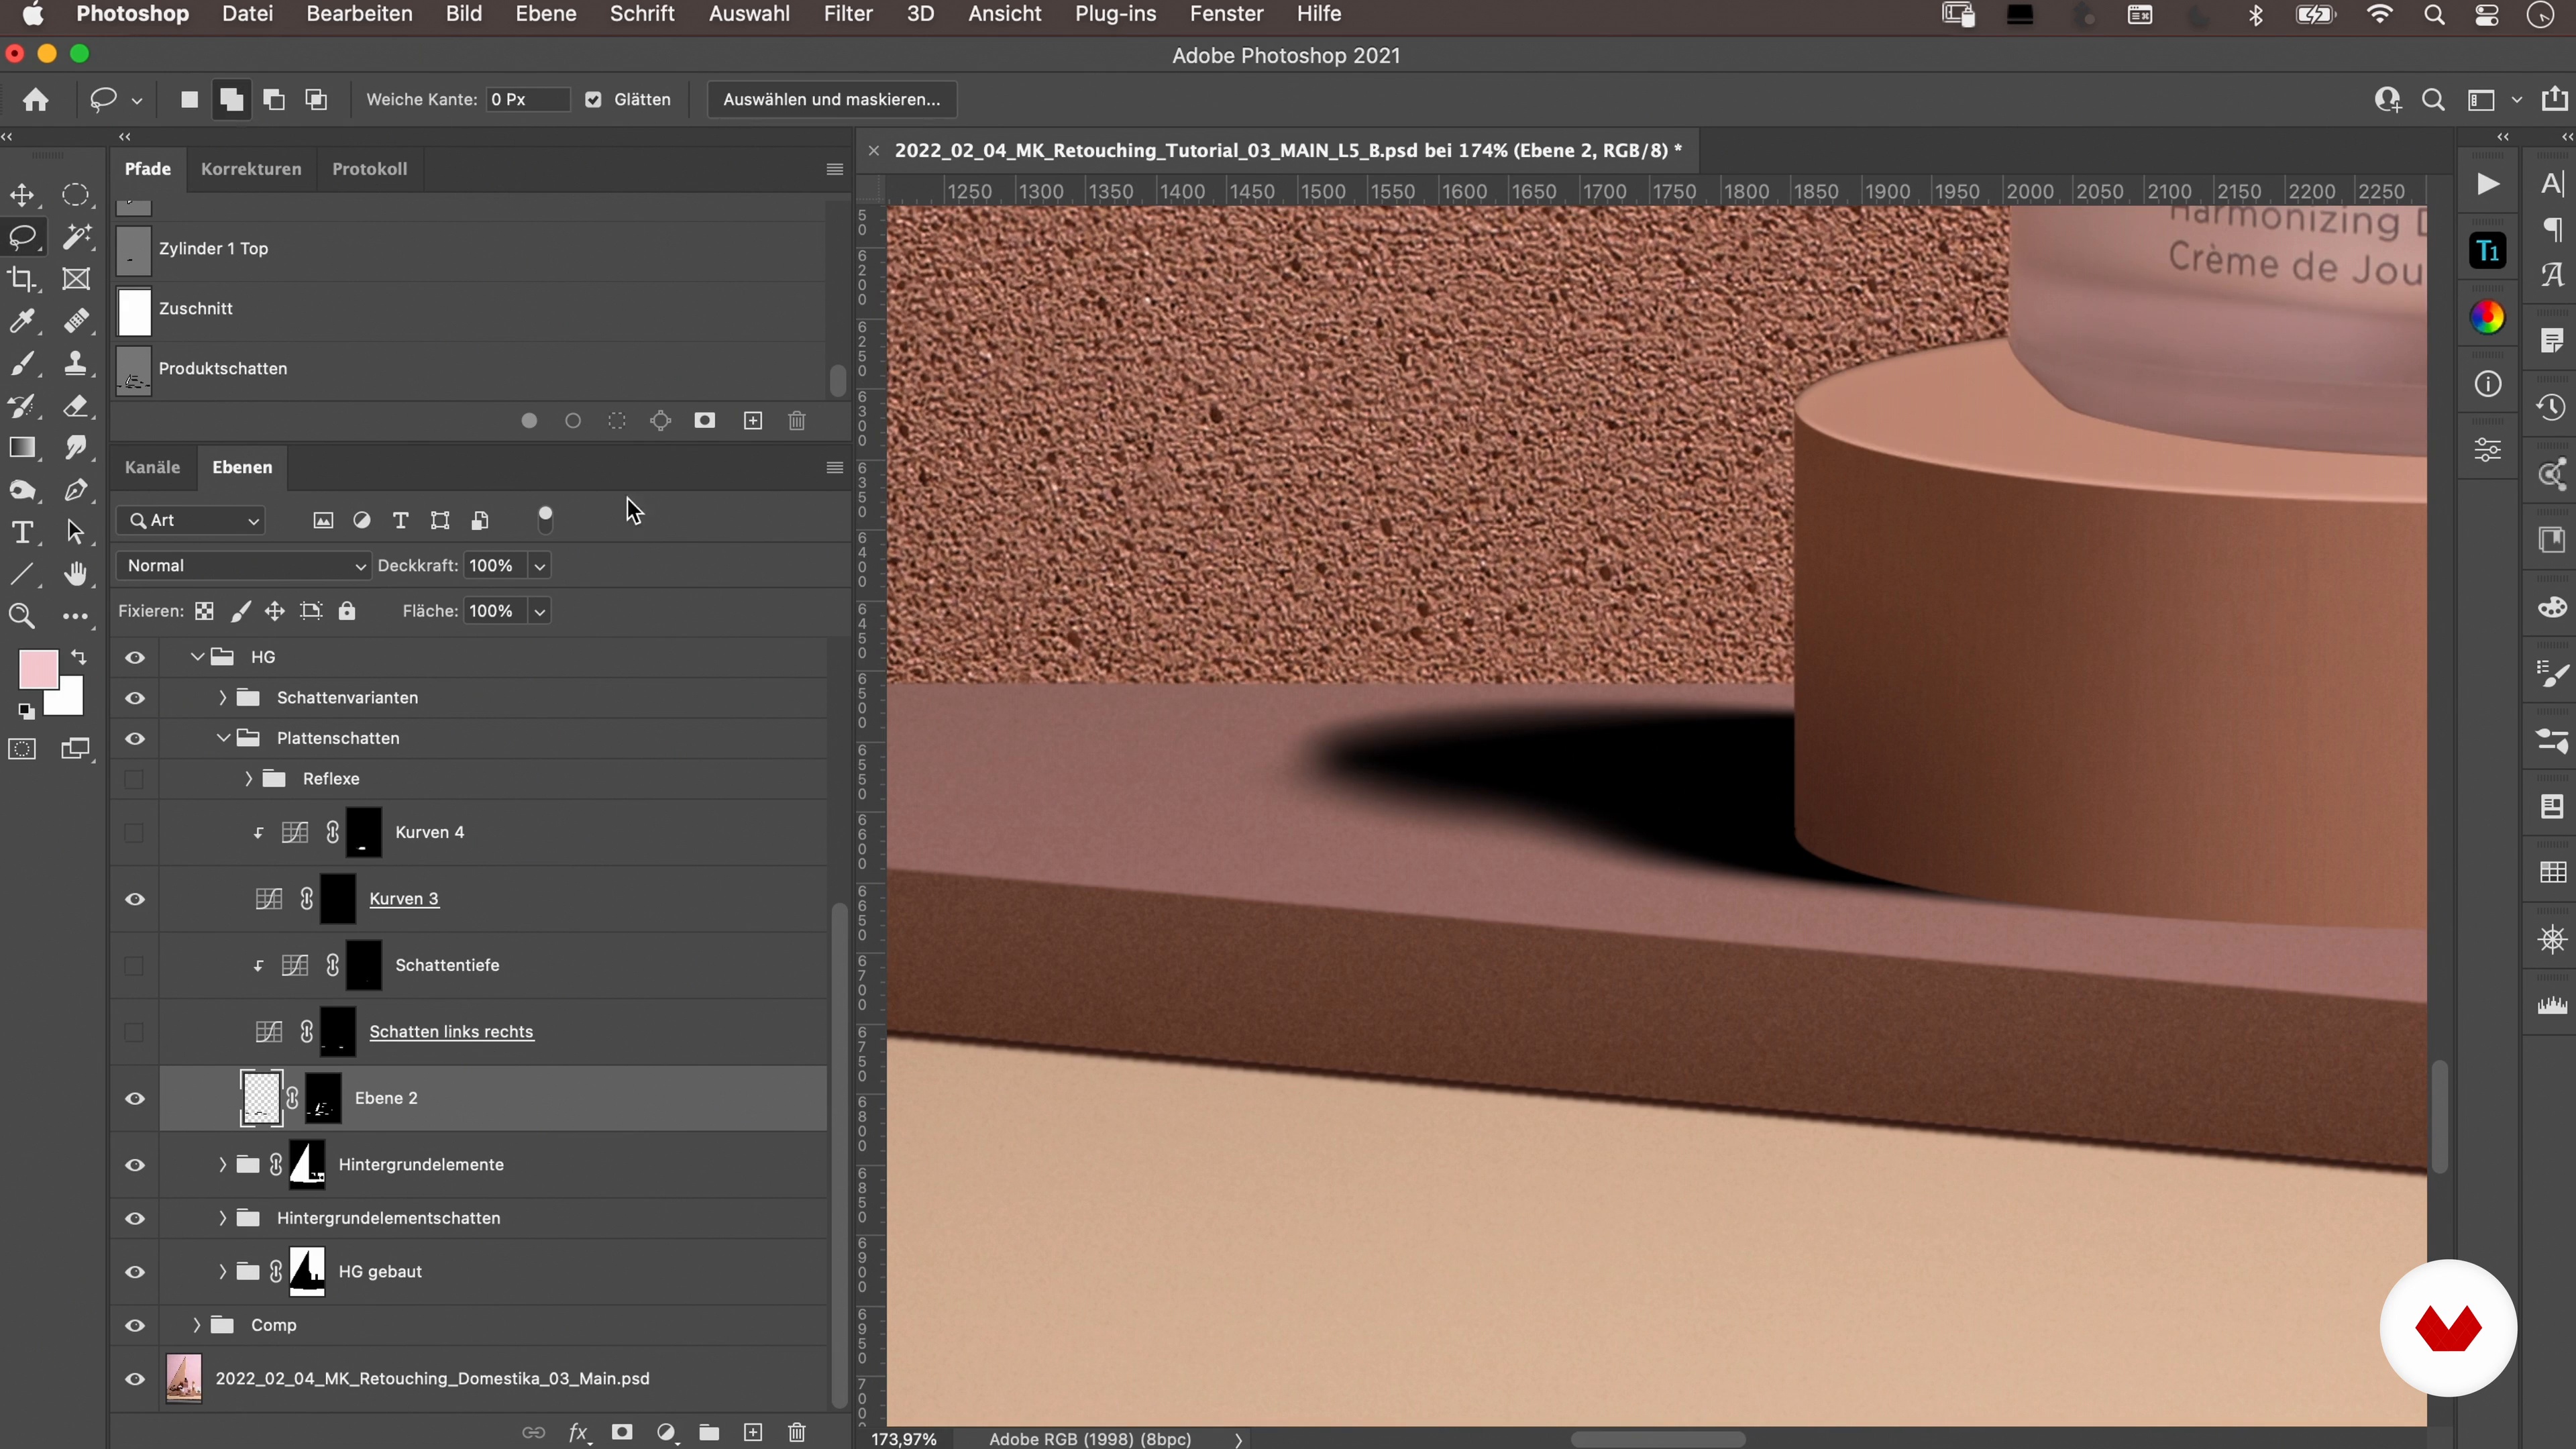This screenshot has height=1449, width=2576.
Task: Open layer effects fx menu
Action: click(x=579, y=1432)
